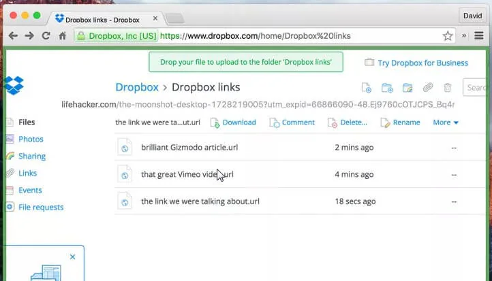Click the Upload file toolbar icon
The width and height of the screenshot is (492, 281).
367,88
